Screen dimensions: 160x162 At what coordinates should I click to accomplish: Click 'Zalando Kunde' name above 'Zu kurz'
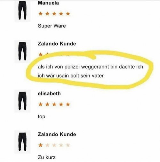point(57,134)
